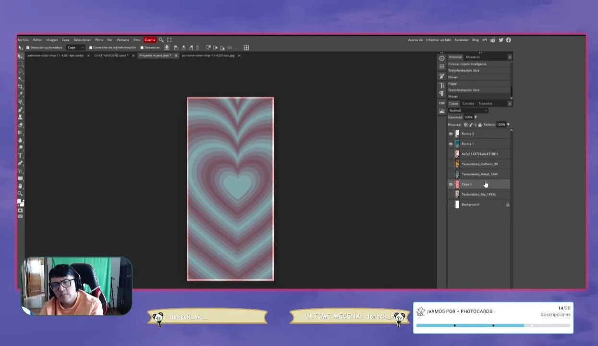The width and height of the screenshot is (598, 346).
Task: Select the Hand tool
Action: [x=20, y=186]
